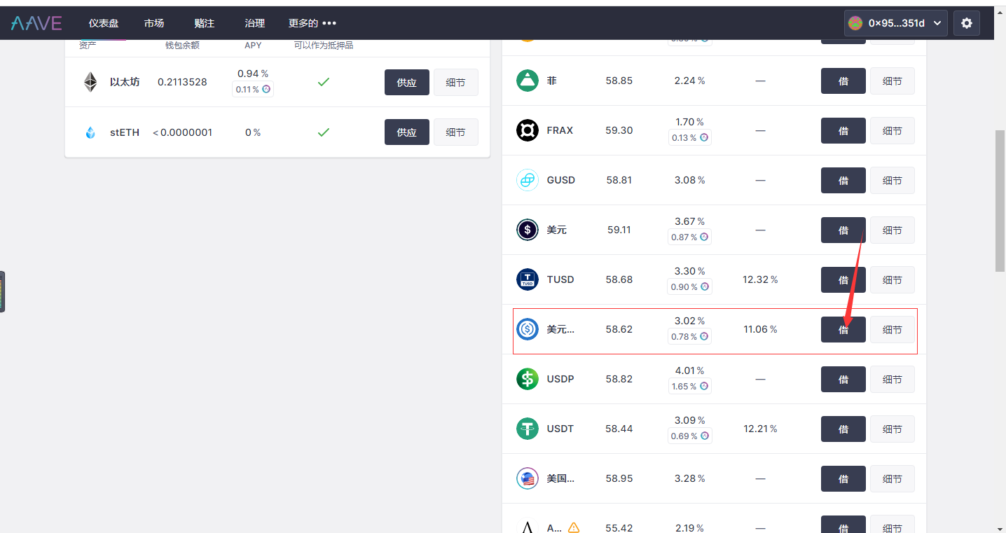Click the 12.32% rate for TUSD
The image size is (1006, 533).
(x=760, y=279)
